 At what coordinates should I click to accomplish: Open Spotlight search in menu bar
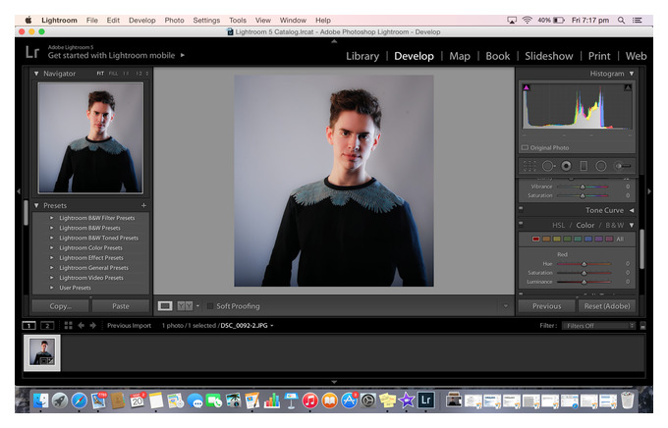621,20
